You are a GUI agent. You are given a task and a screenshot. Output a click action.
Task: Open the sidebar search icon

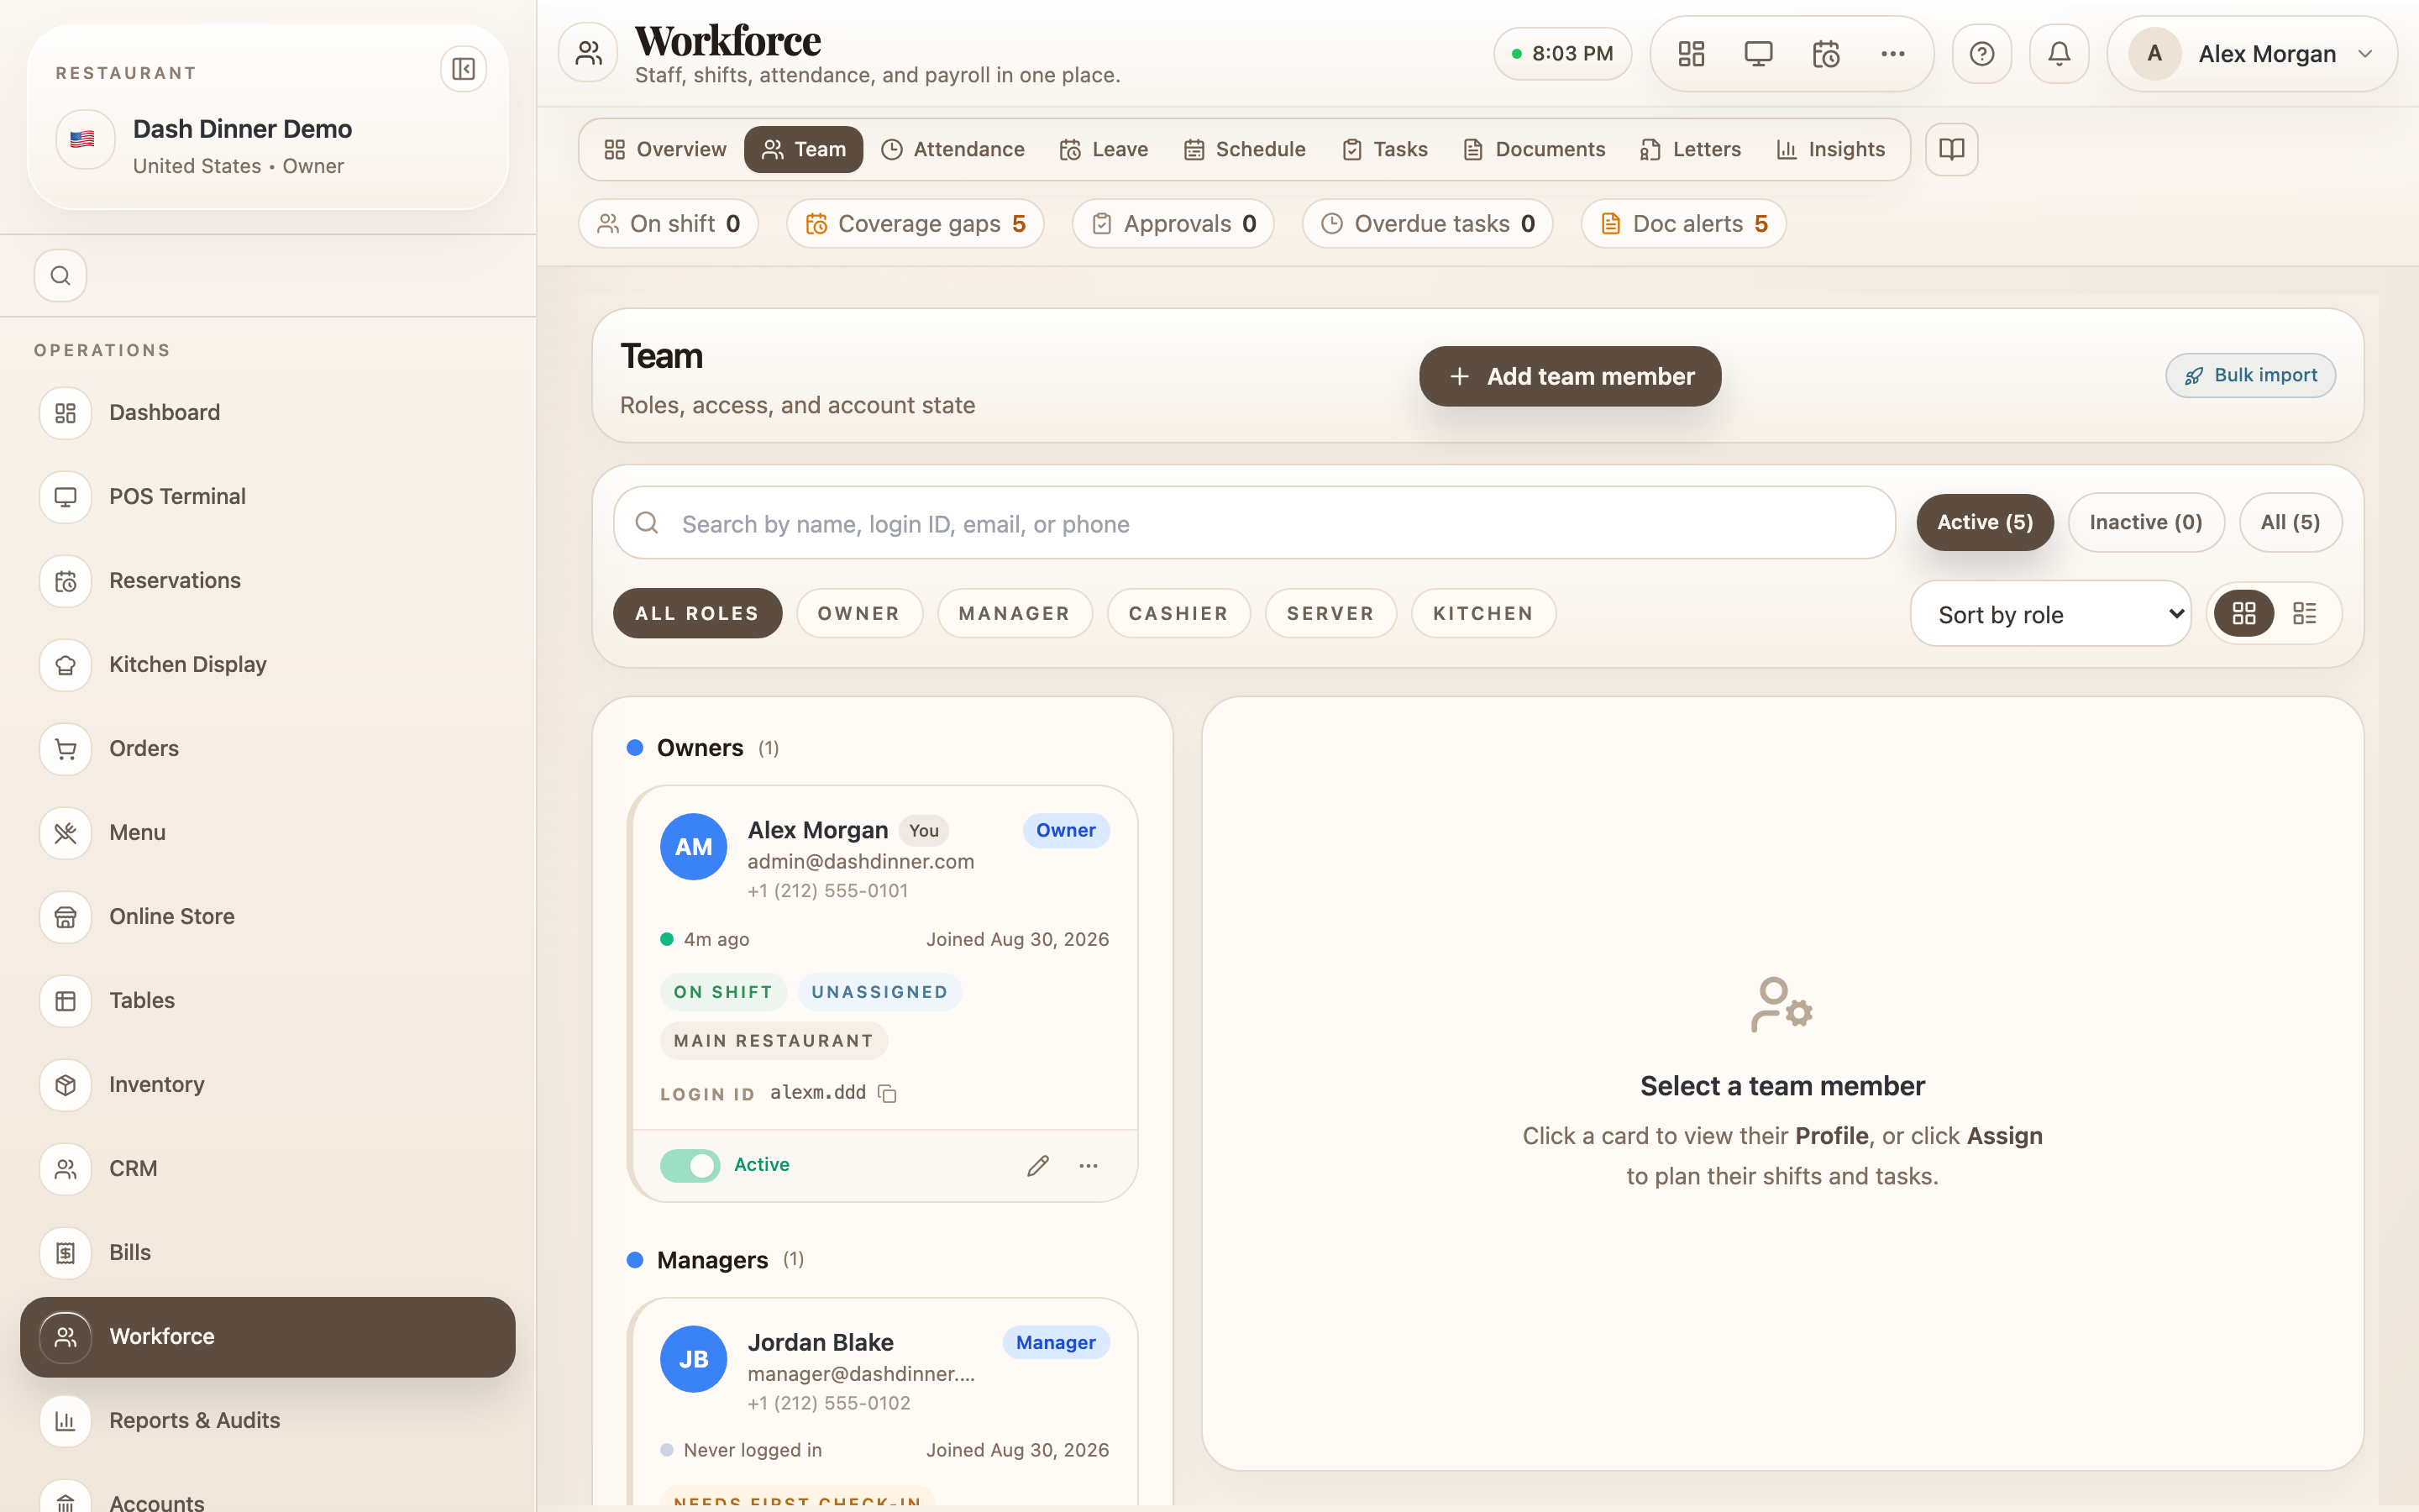click(61, 275)
